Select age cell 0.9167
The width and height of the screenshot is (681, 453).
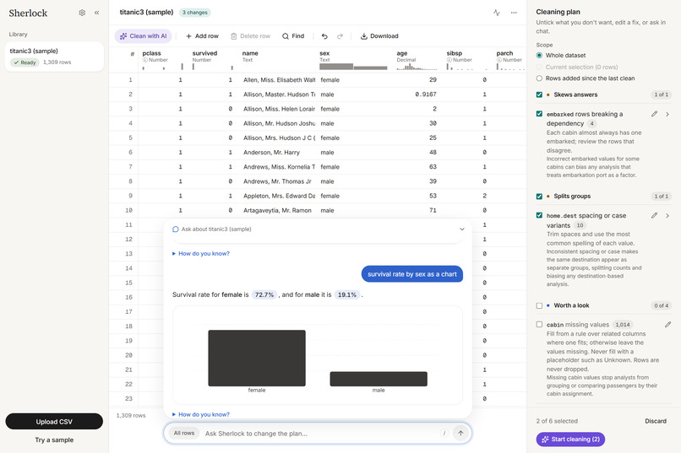[416, 94]
